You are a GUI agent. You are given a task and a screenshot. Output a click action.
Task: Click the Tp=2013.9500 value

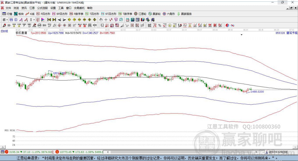[38, 33]
